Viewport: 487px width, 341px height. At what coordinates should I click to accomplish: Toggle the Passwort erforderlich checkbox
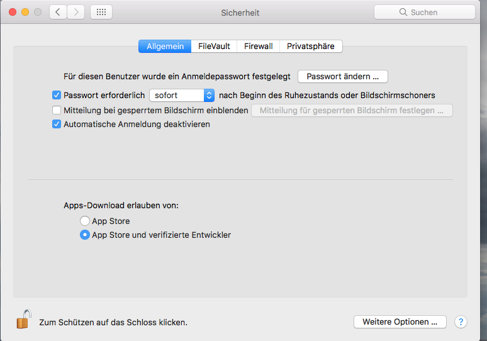(57, 96)
